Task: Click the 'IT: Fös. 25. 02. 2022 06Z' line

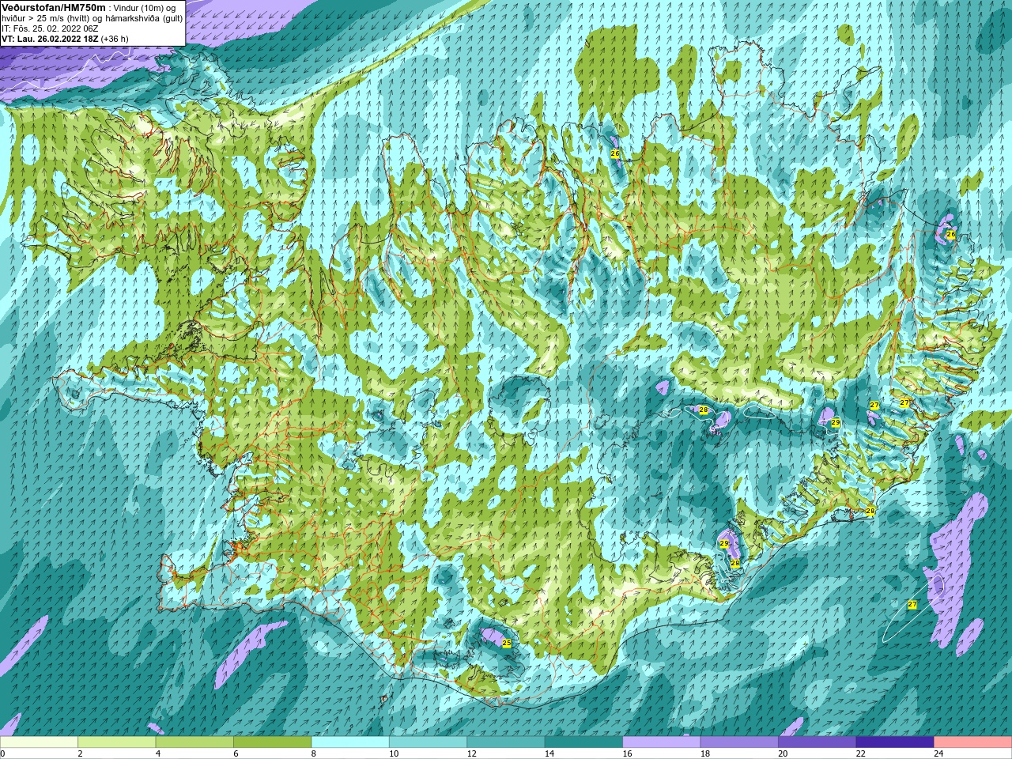Action: point(51,28)
